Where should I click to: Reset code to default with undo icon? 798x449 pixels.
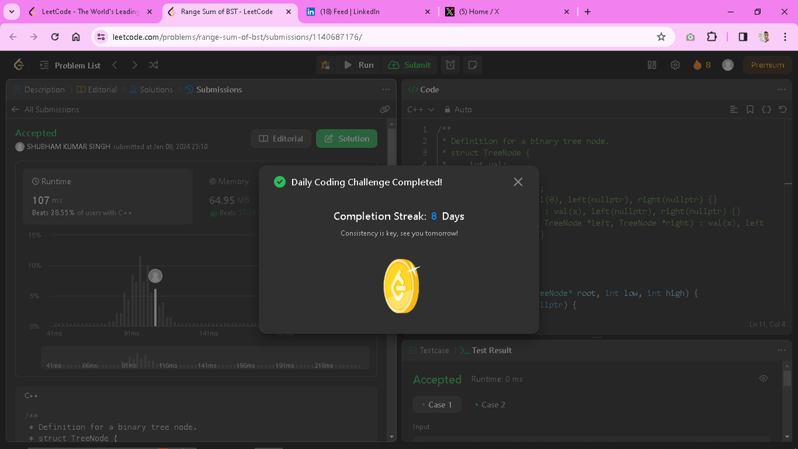(x=783, y=110)
